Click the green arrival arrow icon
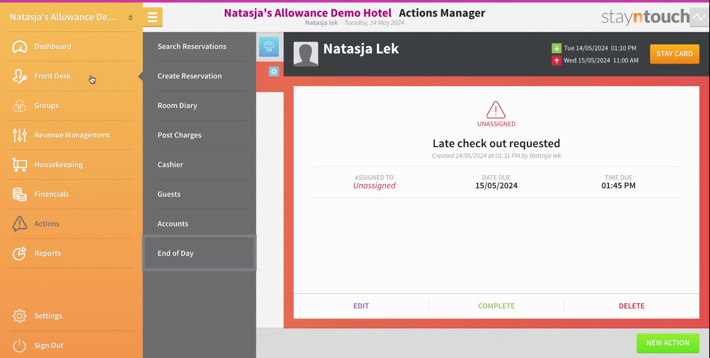The width and height of the screenshot is (710, 358). click(x=557, y=48)
